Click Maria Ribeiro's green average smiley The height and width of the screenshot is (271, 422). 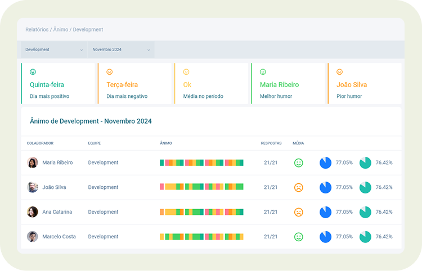(x=299, y=162)
